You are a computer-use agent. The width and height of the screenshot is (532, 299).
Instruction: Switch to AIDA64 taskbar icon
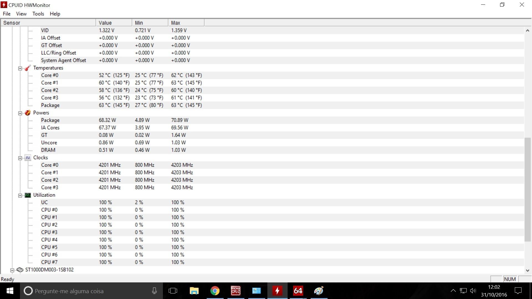298,291
